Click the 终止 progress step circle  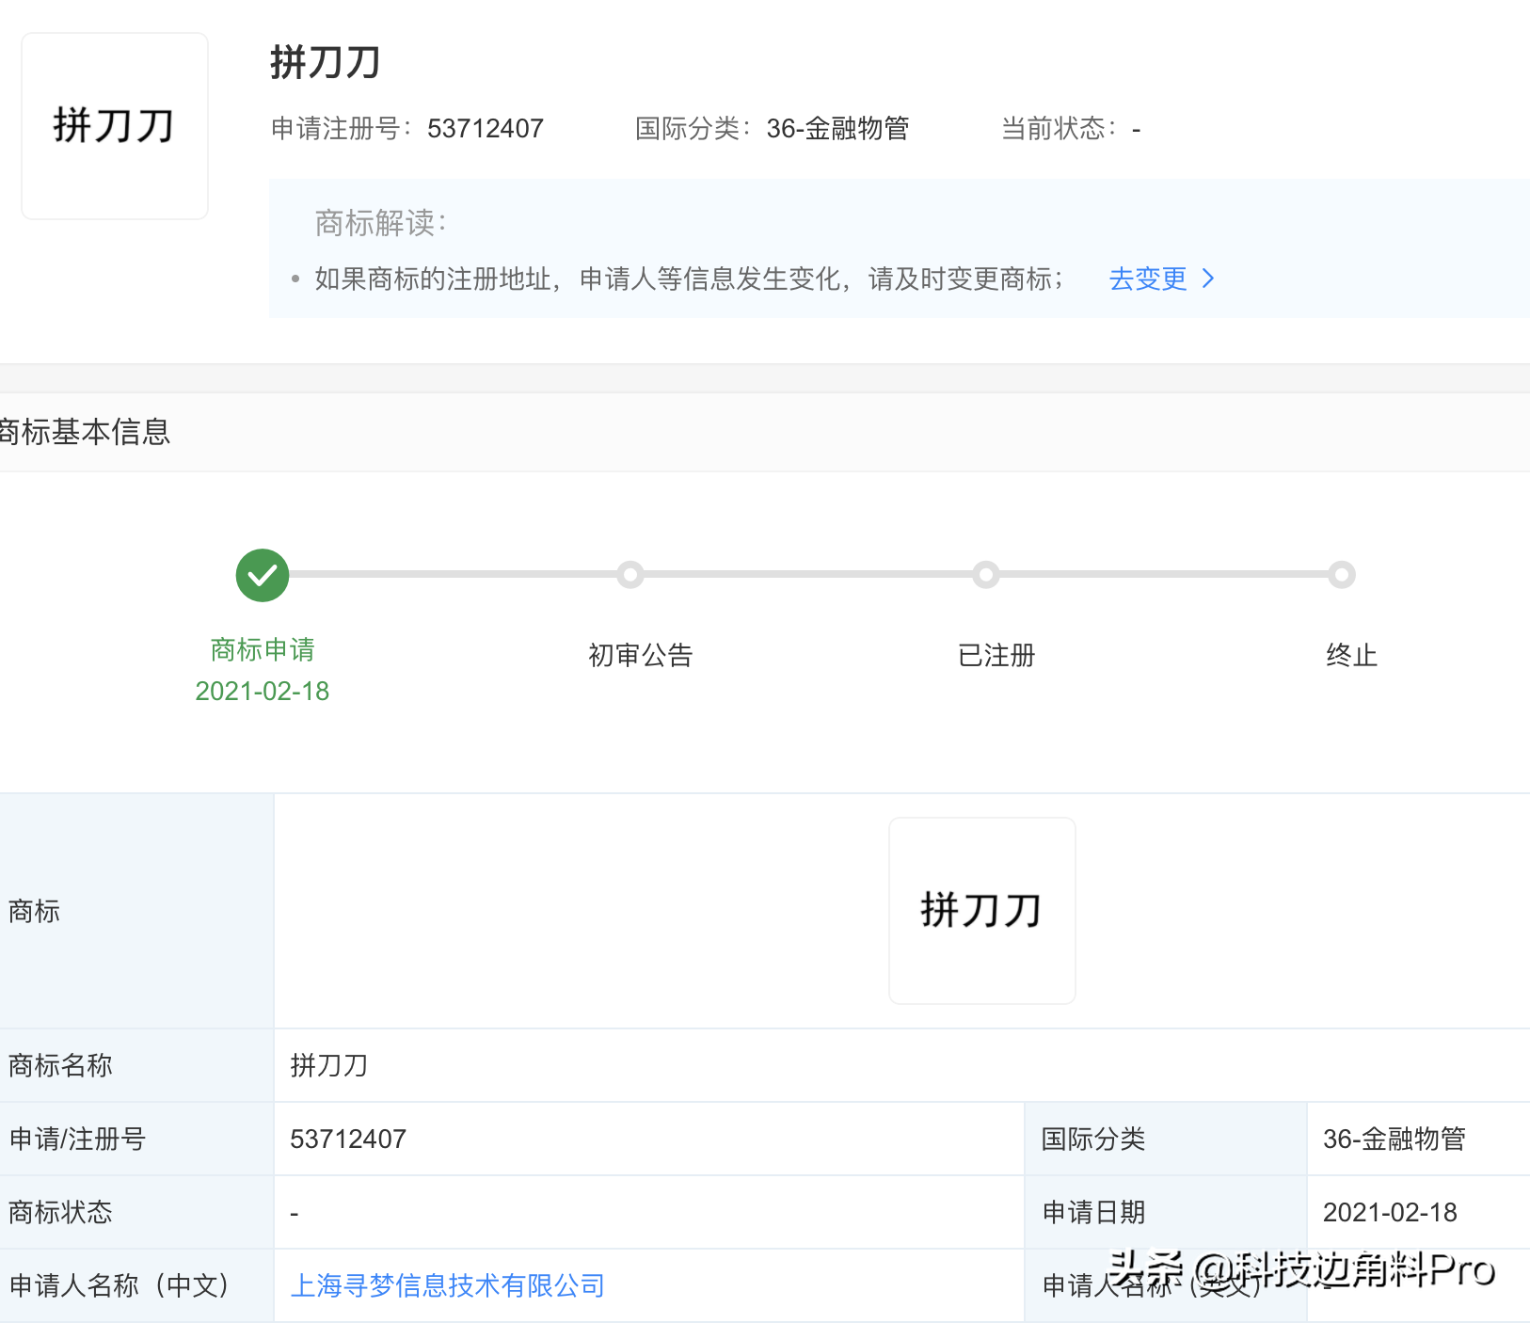(x=1341, y=574)
